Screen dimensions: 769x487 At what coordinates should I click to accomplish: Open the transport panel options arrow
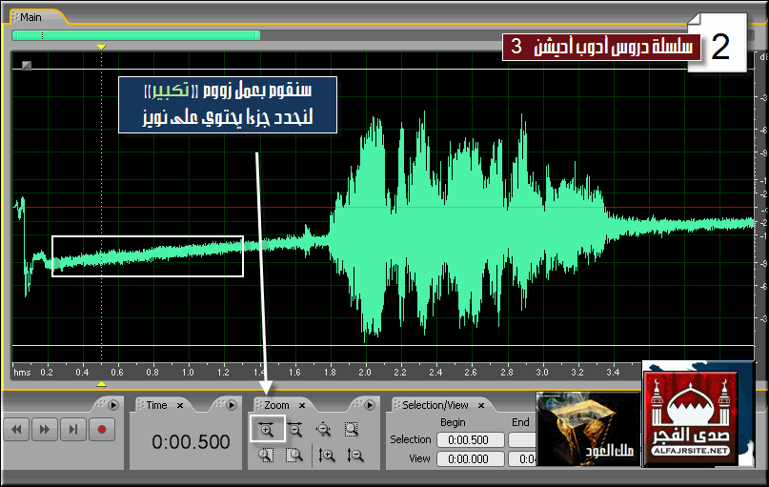point(113,405)
